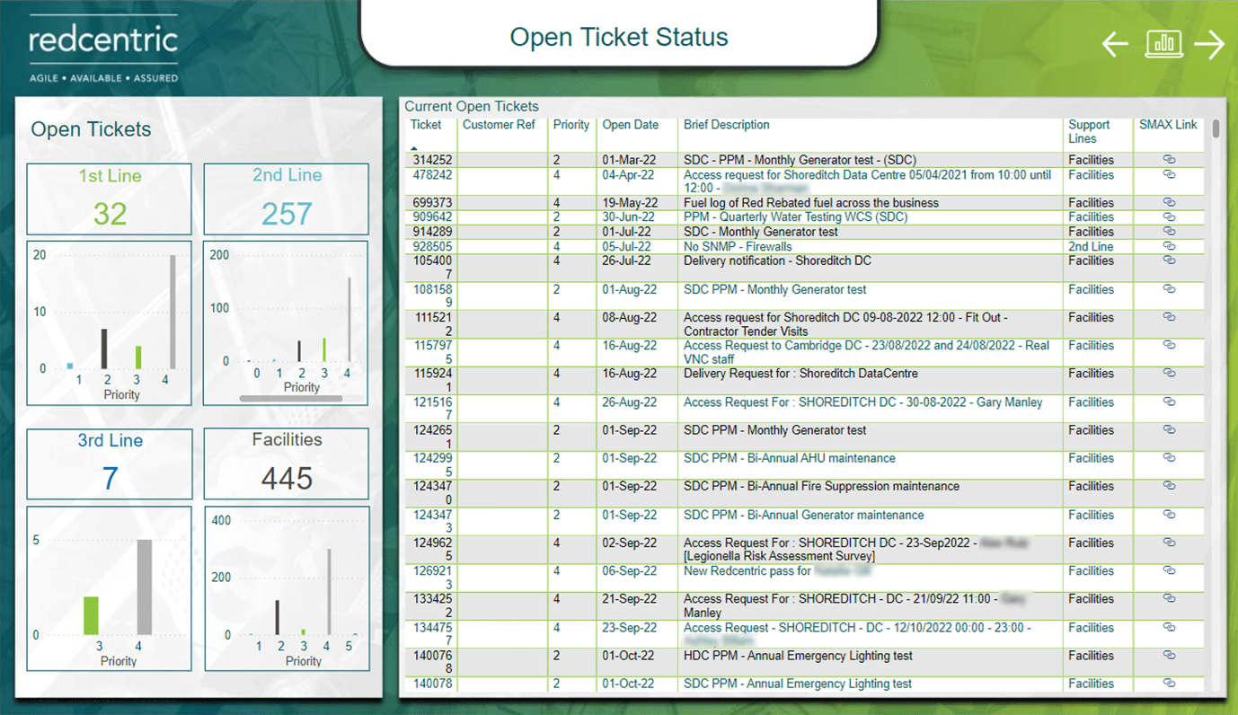
Task: Open SMAX link for the 26-Aug-22 access request
Action: pyautogui.click(x=1169, y=402)
